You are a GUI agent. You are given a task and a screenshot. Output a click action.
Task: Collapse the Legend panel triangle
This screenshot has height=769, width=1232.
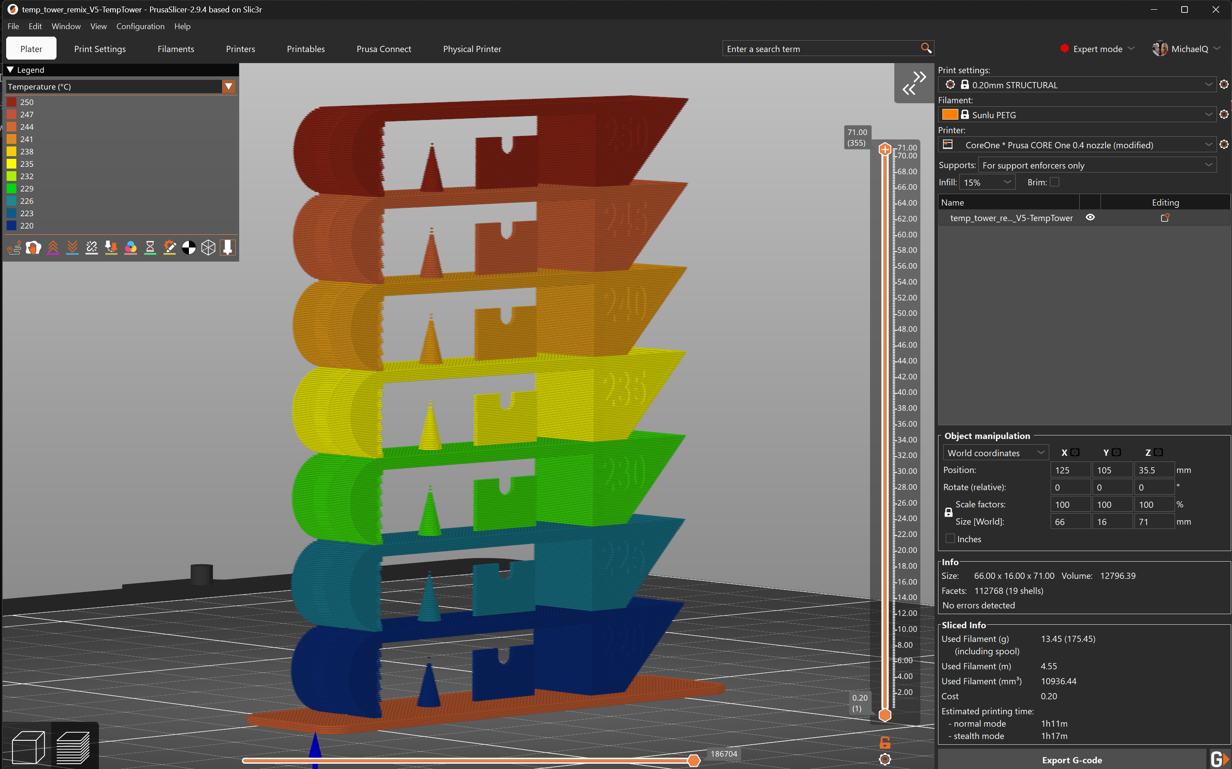(x=10, y=70)
